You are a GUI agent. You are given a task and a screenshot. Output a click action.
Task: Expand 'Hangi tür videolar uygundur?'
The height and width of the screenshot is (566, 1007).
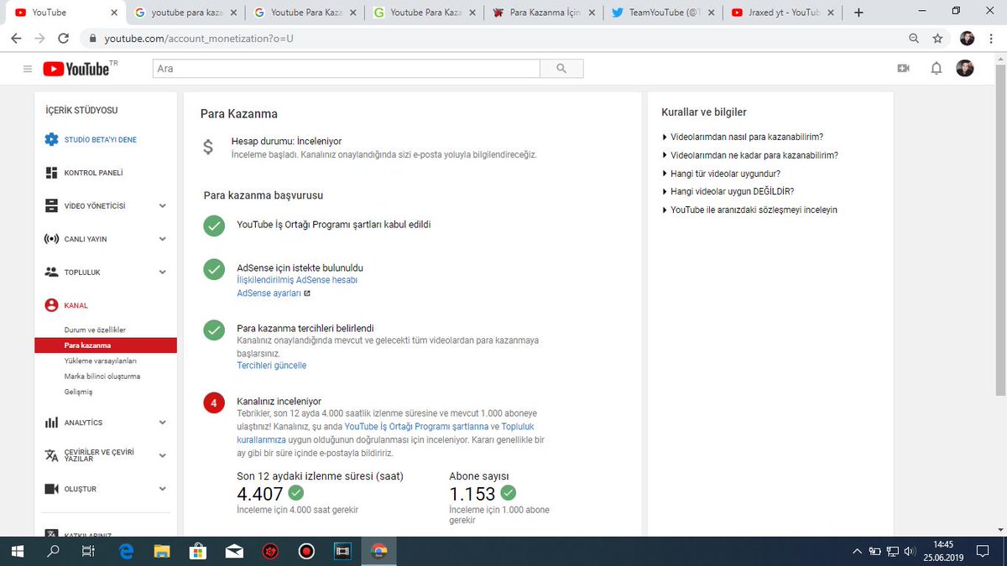pos(721,174)
